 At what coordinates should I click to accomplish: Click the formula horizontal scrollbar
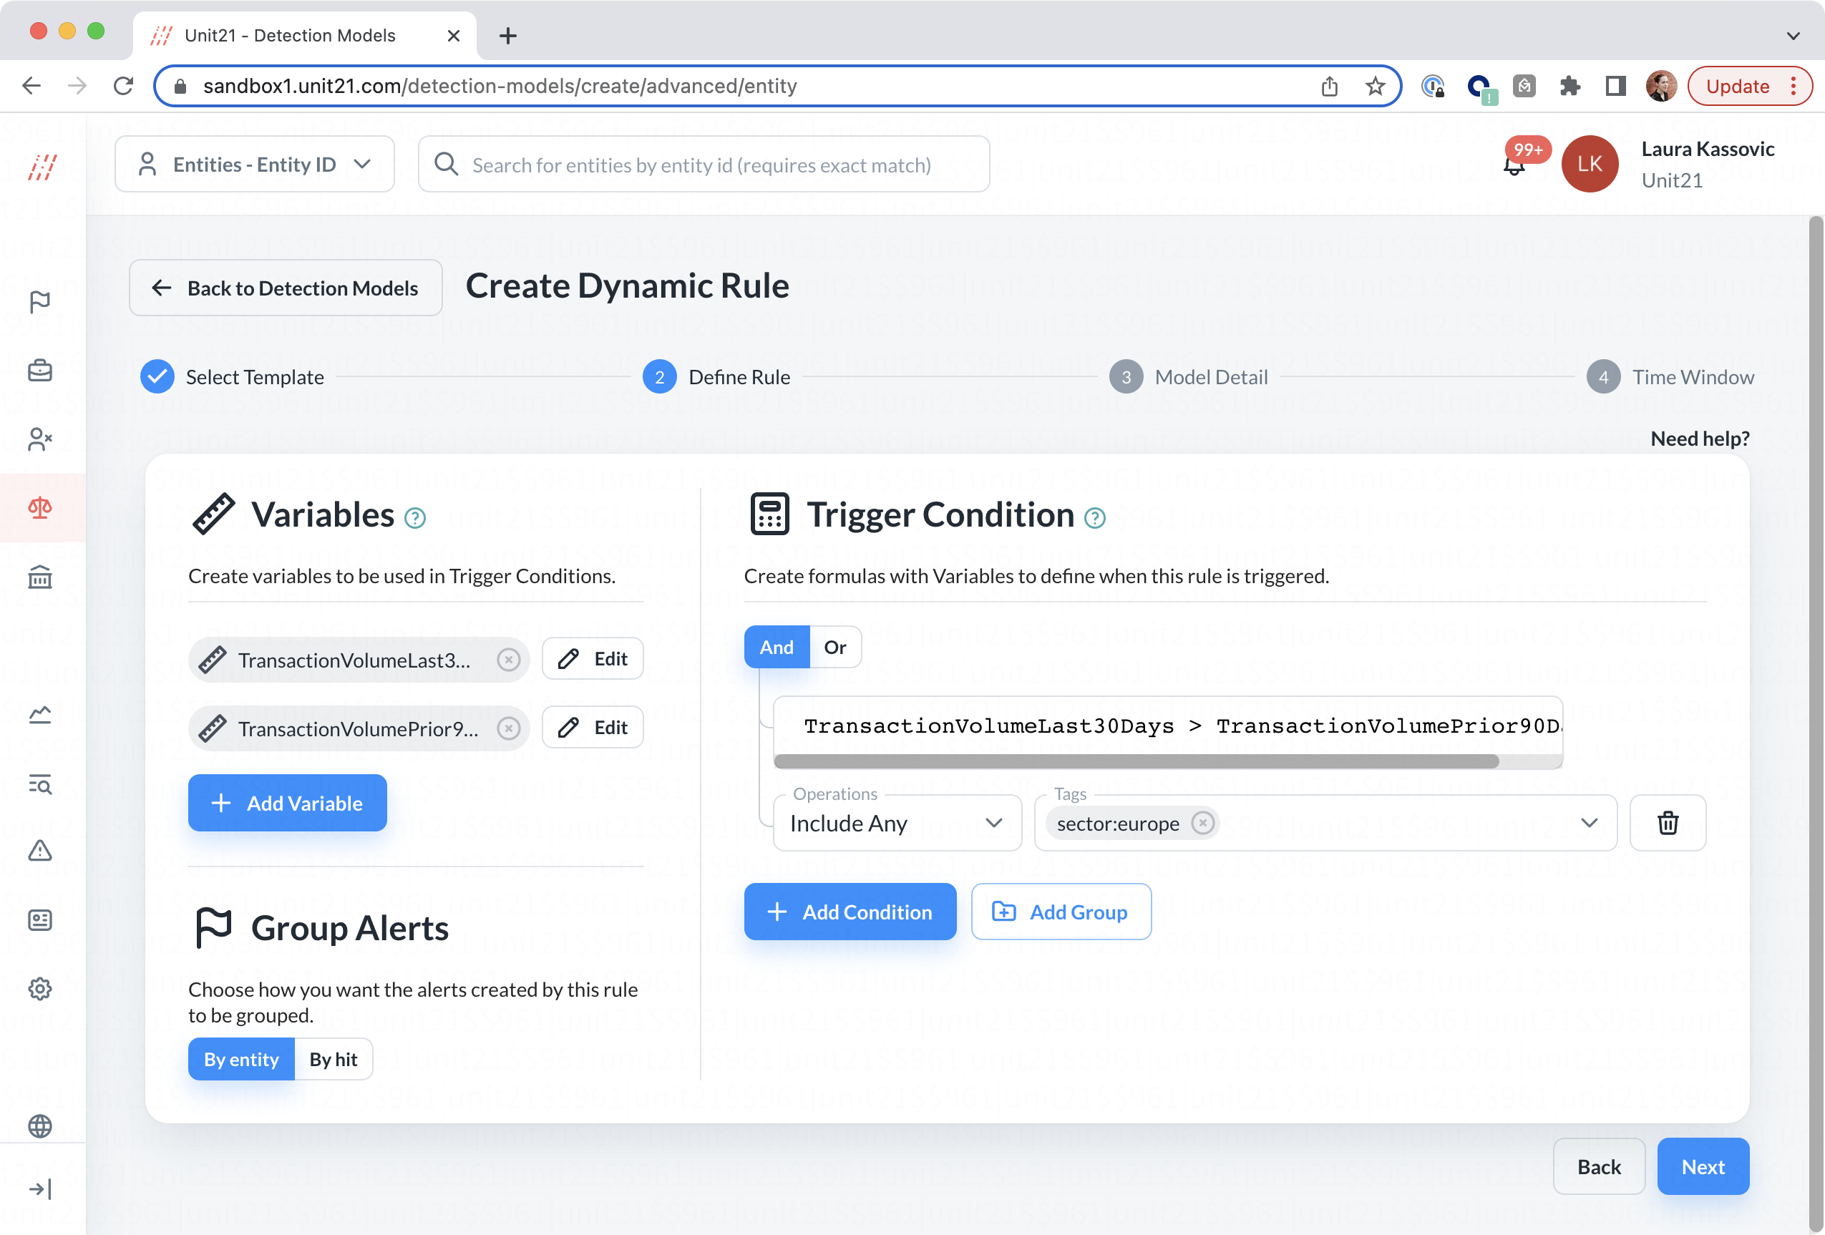click(1136, 761)
